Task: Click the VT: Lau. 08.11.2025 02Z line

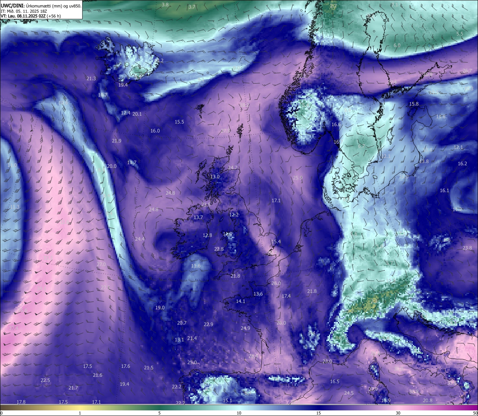Action: 31,16
